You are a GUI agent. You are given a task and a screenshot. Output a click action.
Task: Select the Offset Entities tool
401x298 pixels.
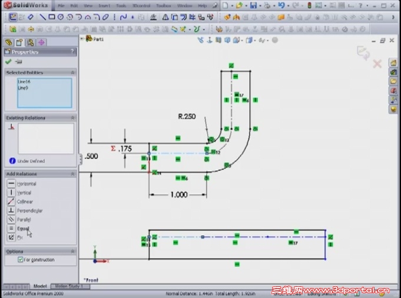pyautogui.click(x=183, y=17)
